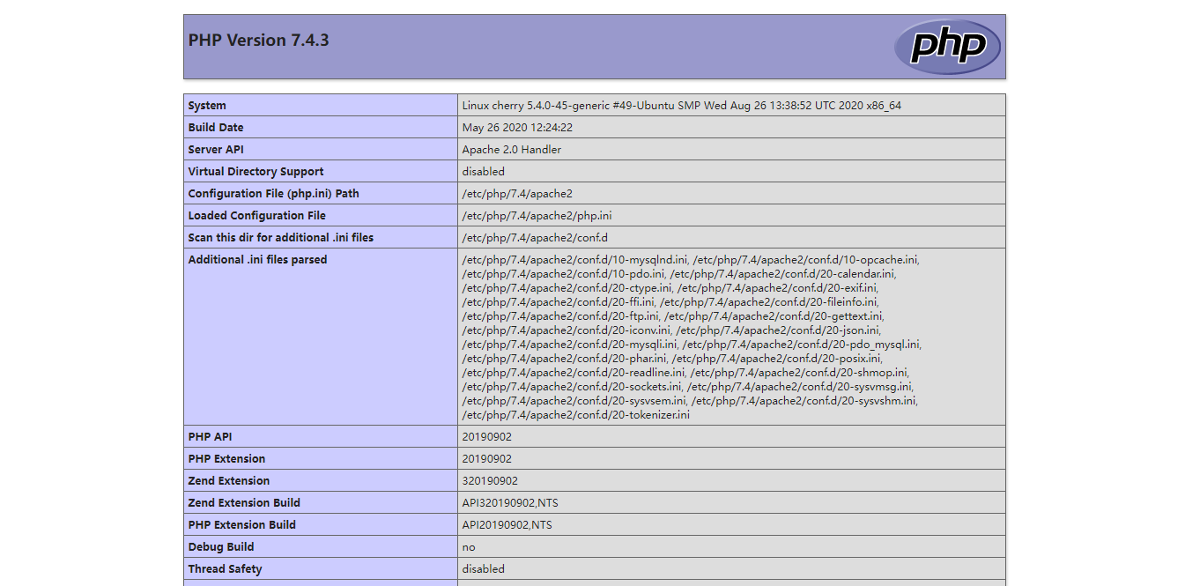Viewport: 1185px width, 586px height.
Task: Select the API20190902,NTS value
Action: (507, 525)
